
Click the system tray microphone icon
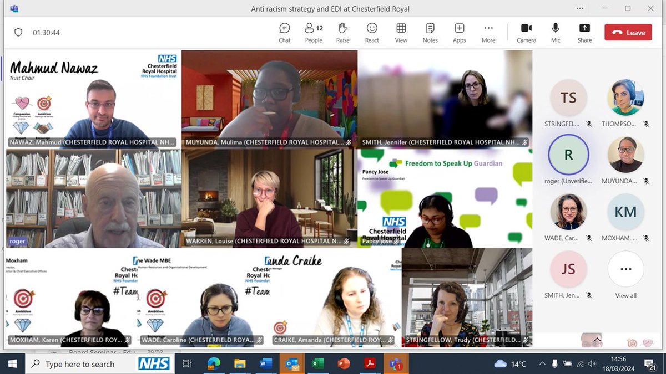pos(554,364)
